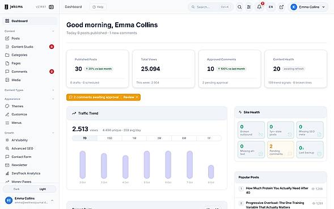Collapse the Content sidebar section
This screenshot has width=334, height=209.
click(x=53, y=31)
